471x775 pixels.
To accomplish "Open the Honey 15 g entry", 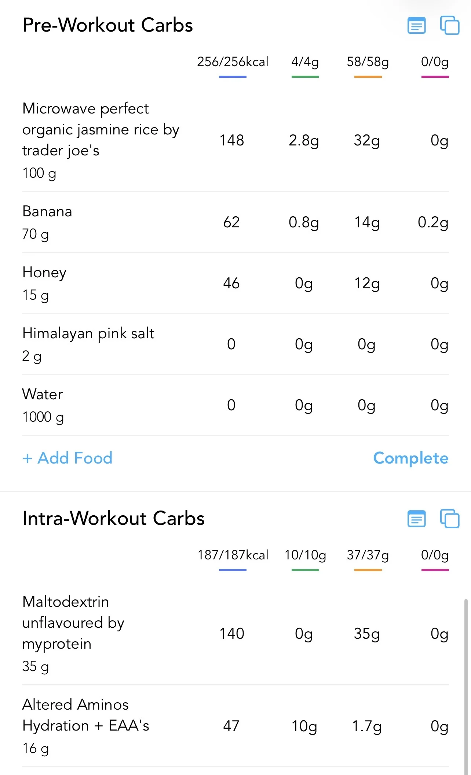I will pyautogui.click(x=235, y=283).
